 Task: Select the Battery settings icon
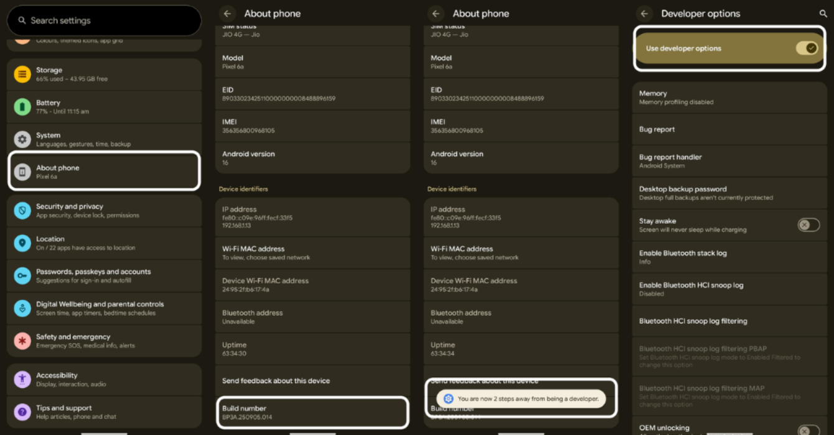click(22, 106)
